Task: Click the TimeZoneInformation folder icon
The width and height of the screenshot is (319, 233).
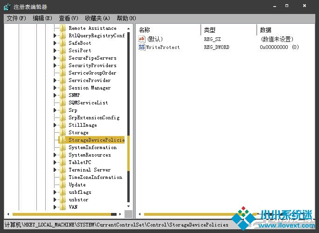Action: coord(63,177)
